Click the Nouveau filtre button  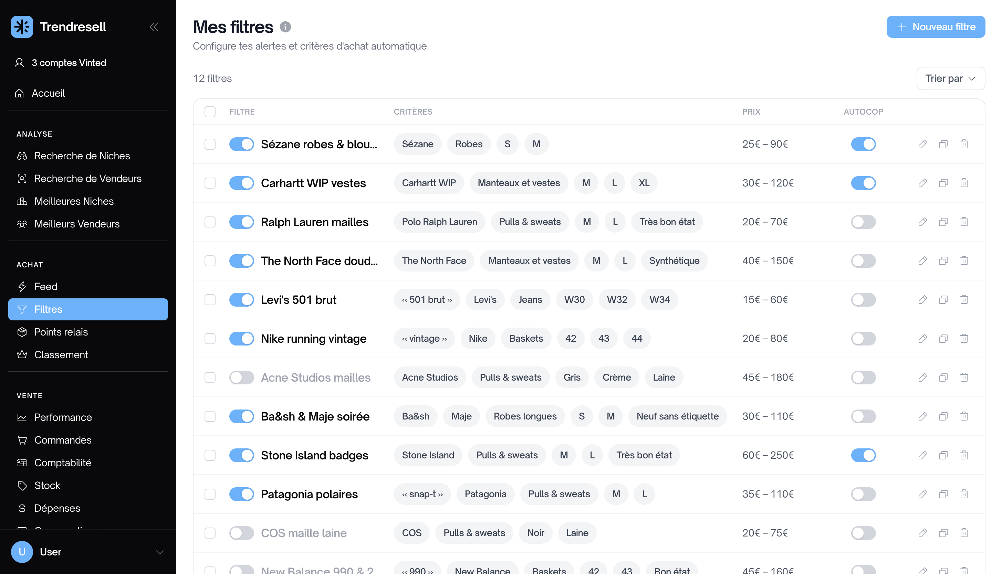(935, 27)
